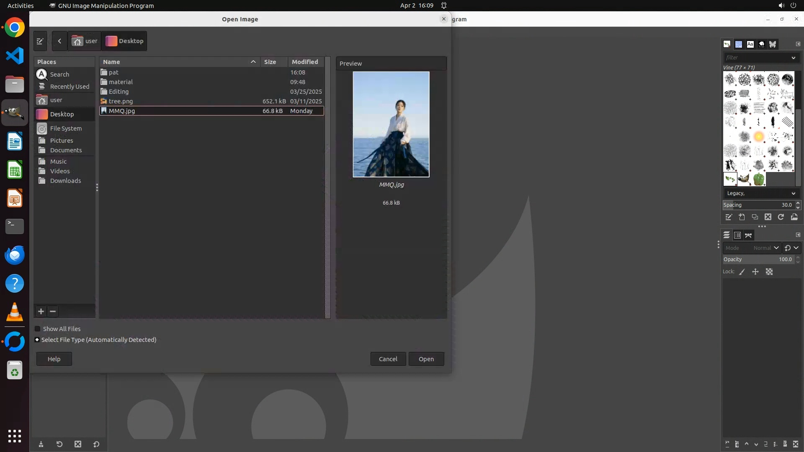The width and height of the screenshot is (804, 452).
Task: Click the edit brush icon
Action: (x=729, y=217)
